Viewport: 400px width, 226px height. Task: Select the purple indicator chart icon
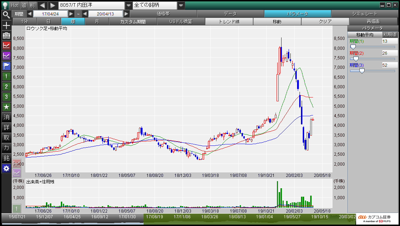tap(6, 55)
